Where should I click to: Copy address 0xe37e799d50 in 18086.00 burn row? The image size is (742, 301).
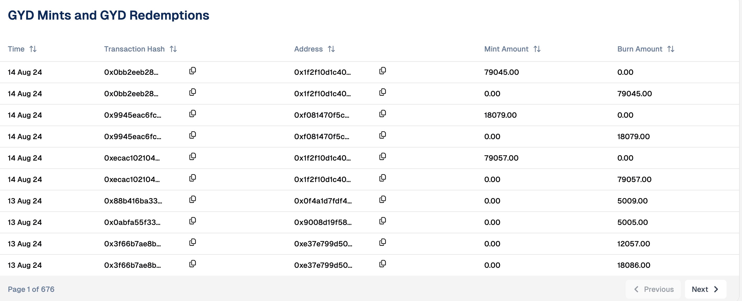tap(382, 264)
